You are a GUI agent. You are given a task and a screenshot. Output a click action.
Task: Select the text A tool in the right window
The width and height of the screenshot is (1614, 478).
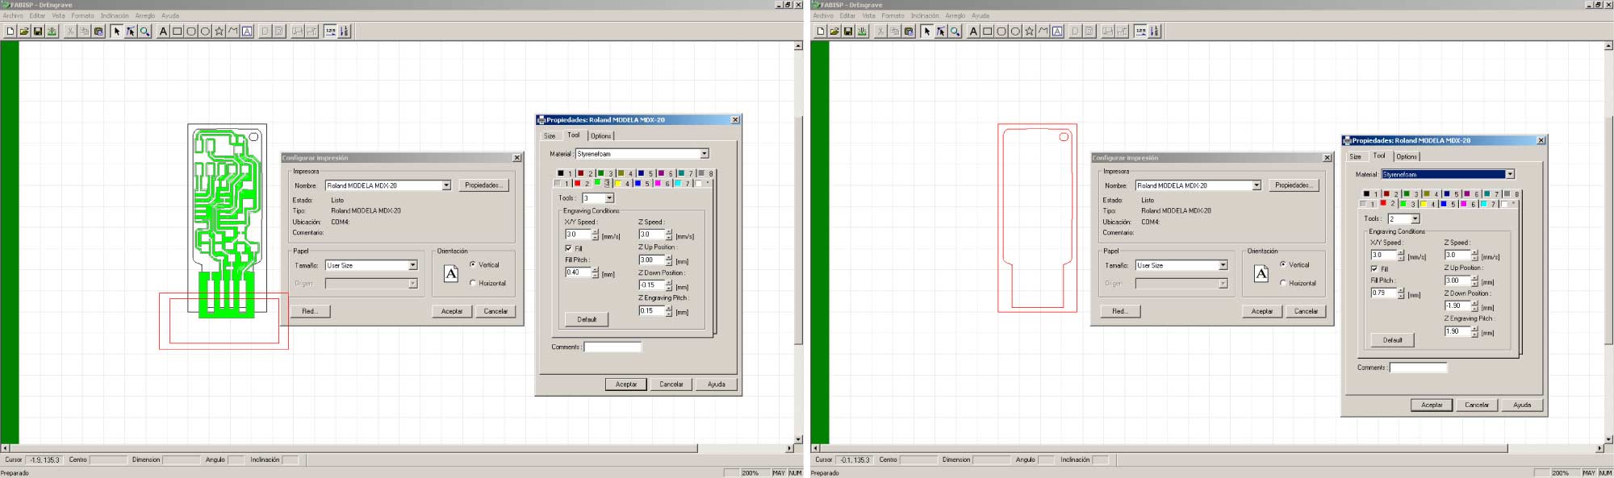coord(973,31)
